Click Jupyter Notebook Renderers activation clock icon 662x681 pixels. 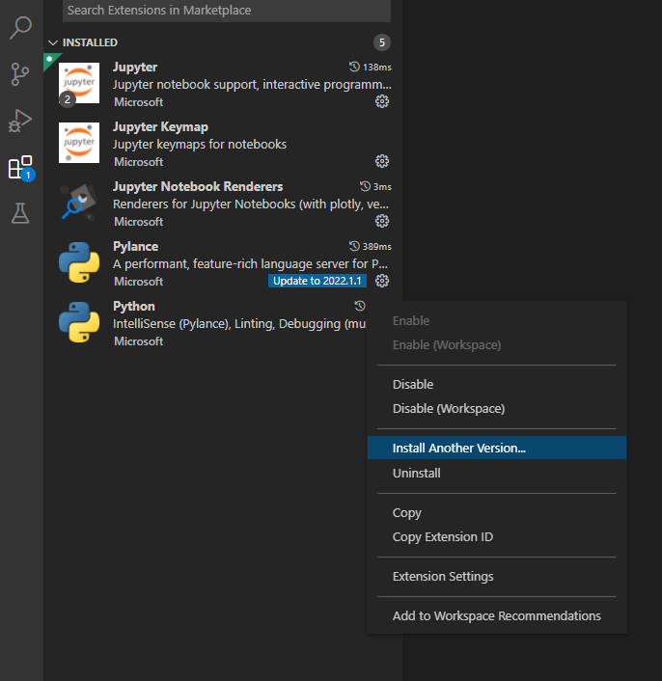[x=365, y=187]
